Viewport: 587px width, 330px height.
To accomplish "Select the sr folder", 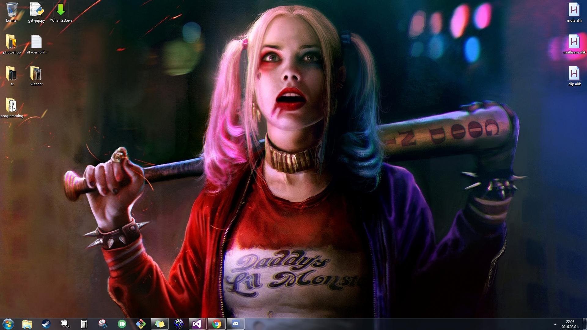I will tap(12, 76).
